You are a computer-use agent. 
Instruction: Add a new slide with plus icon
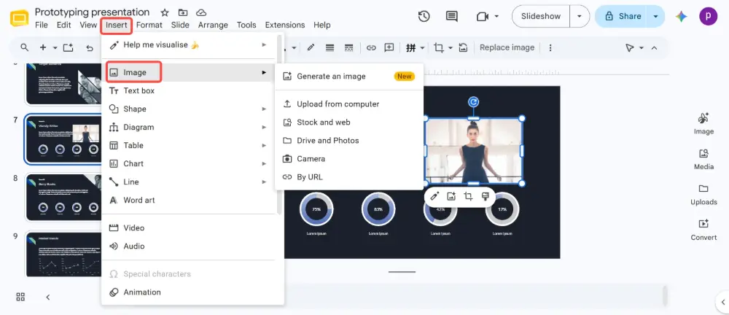pyautogui.click(x=43, y=47)
